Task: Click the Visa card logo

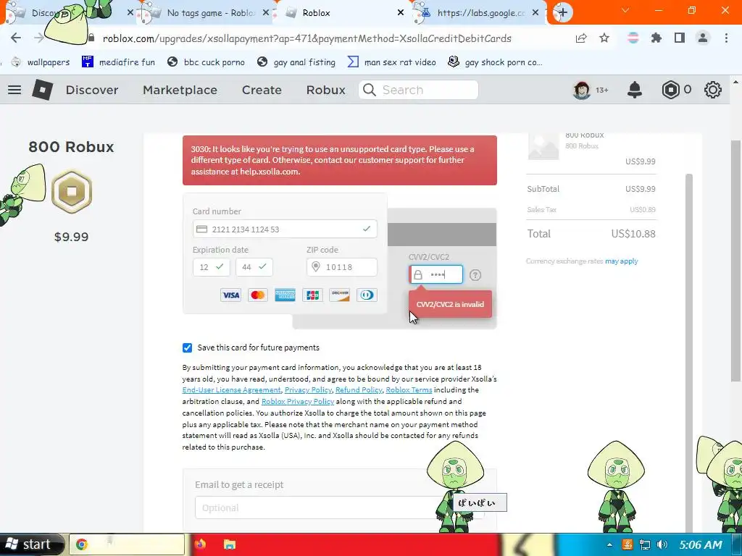Action: pyautogui.click(x=230, y=295)
